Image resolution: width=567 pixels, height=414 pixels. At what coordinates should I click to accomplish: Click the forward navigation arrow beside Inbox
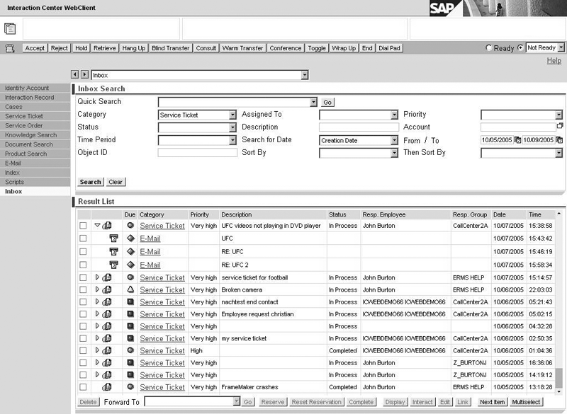(84, 74)
